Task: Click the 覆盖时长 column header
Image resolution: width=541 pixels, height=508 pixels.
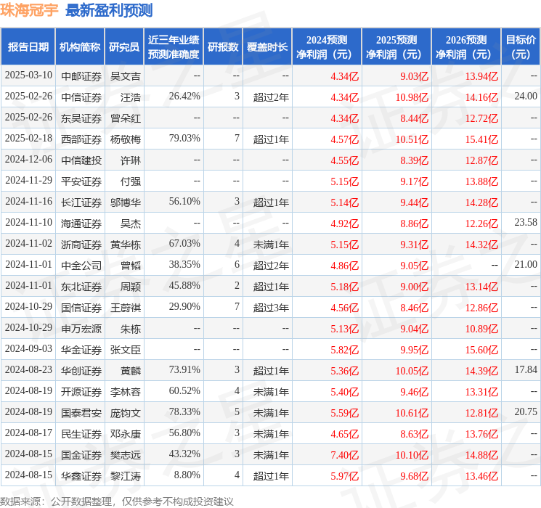Action: click(x=267, y=47)
